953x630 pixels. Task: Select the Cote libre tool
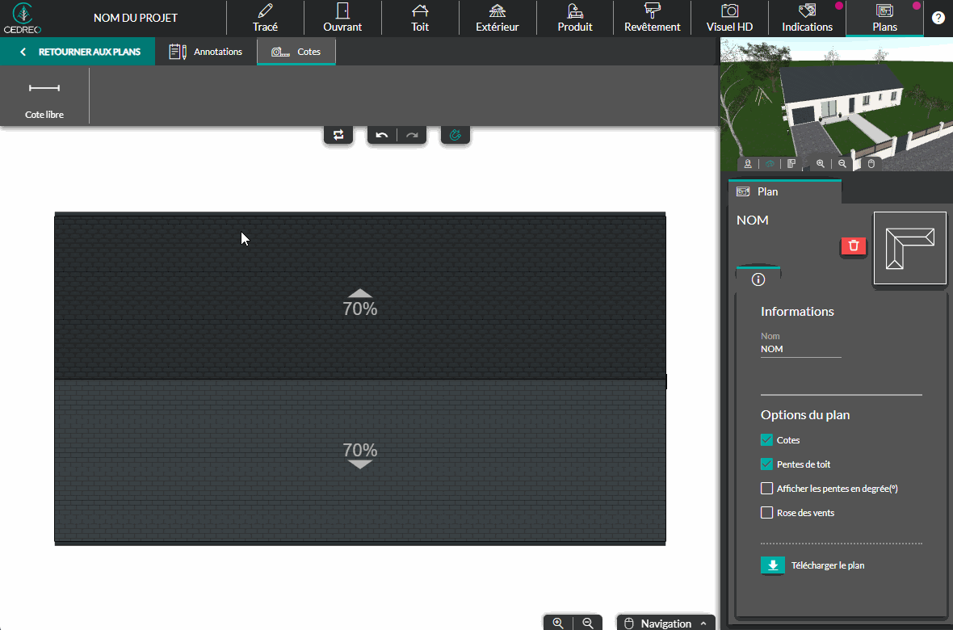click(x=44, y=97)
